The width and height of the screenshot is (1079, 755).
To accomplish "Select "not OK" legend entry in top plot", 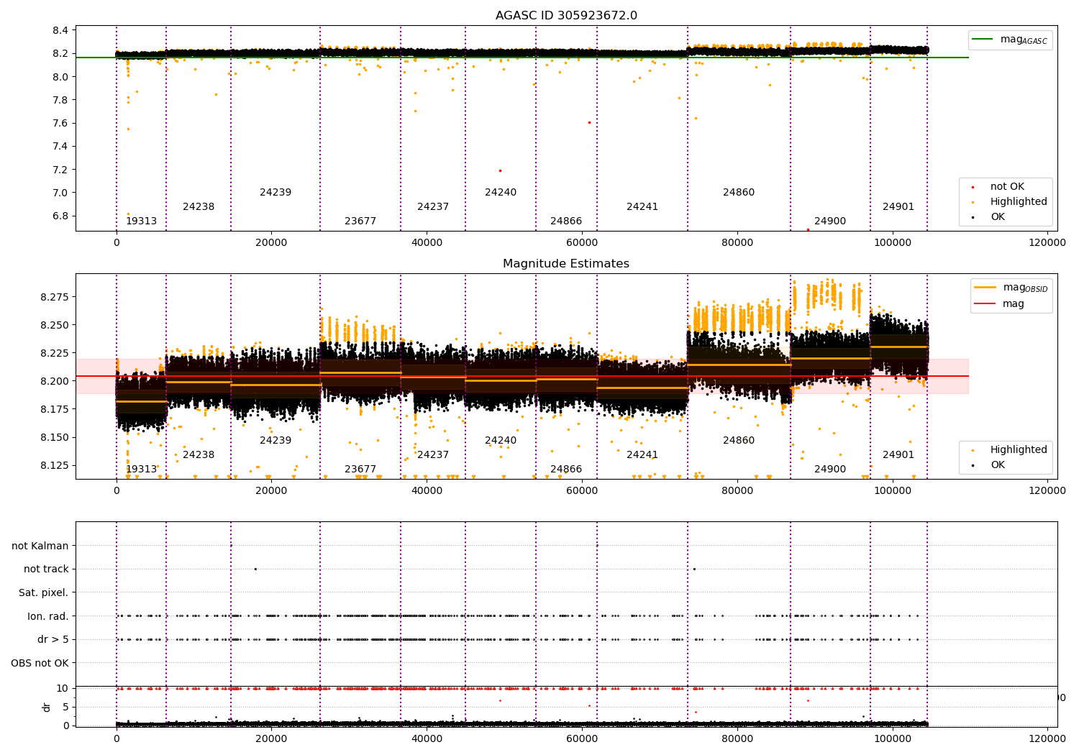I will click(x=1007, y=187).
